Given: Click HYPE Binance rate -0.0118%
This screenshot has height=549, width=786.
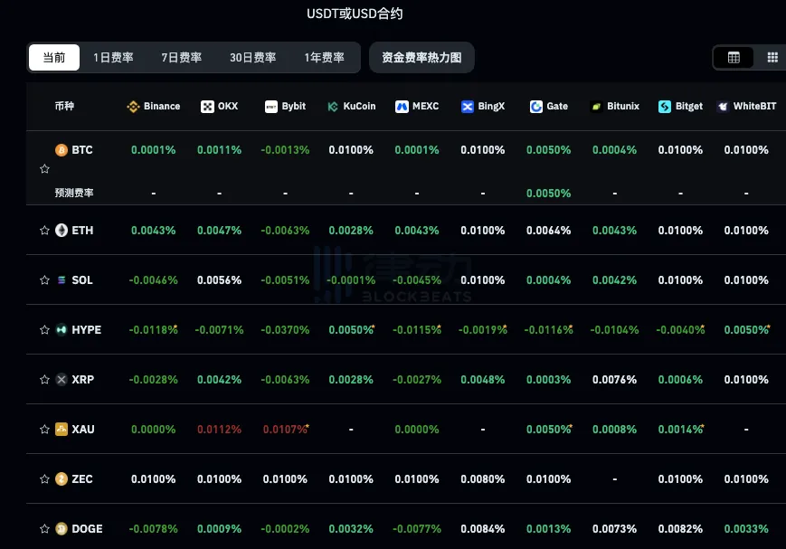Looking at the screenshot, I should (x=154, y=329).
